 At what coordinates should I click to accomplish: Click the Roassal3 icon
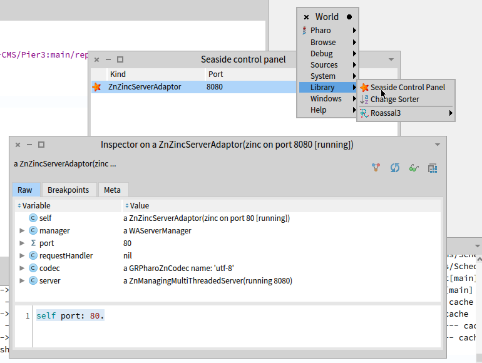(364, 113)
